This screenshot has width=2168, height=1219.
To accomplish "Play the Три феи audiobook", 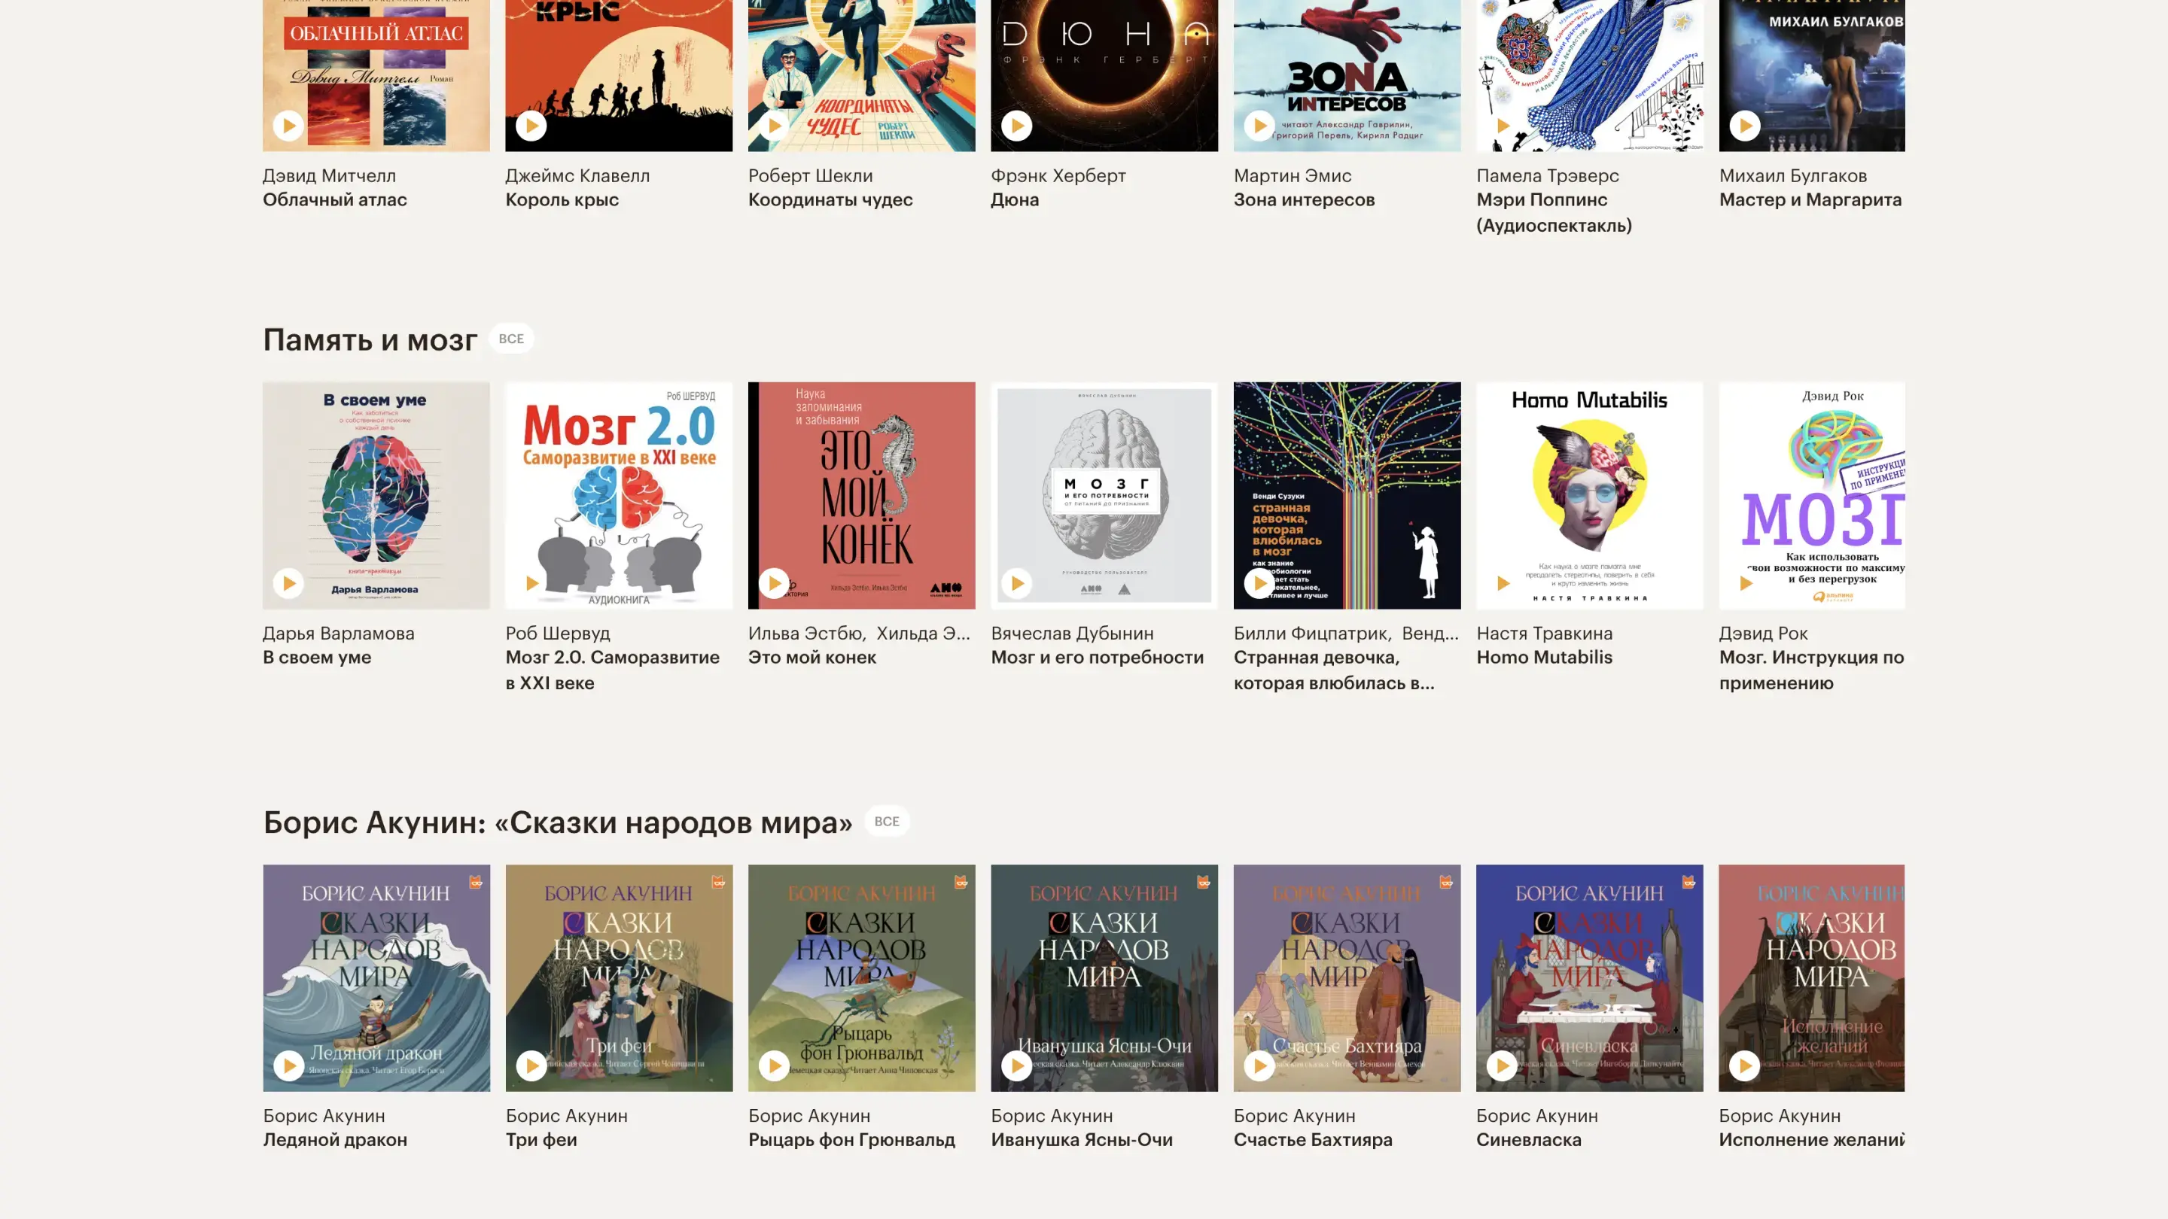I will (532, 1066).
